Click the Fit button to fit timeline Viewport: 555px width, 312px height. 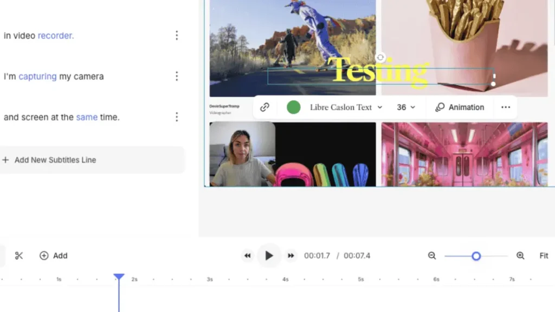tap(544, 255)
